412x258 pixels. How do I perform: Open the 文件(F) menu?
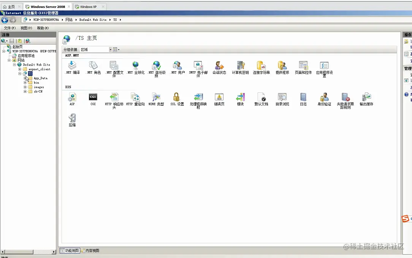[10, 28]
